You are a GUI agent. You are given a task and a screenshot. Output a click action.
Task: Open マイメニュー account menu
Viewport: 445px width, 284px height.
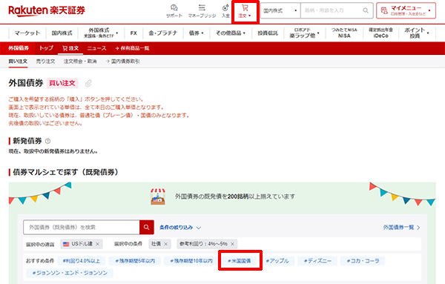(x=406, y=10)
